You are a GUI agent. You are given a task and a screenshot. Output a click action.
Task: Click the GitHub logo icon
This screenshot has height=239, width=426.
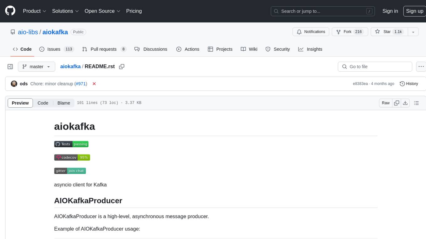pyautogui.click(x=10, y=11)
